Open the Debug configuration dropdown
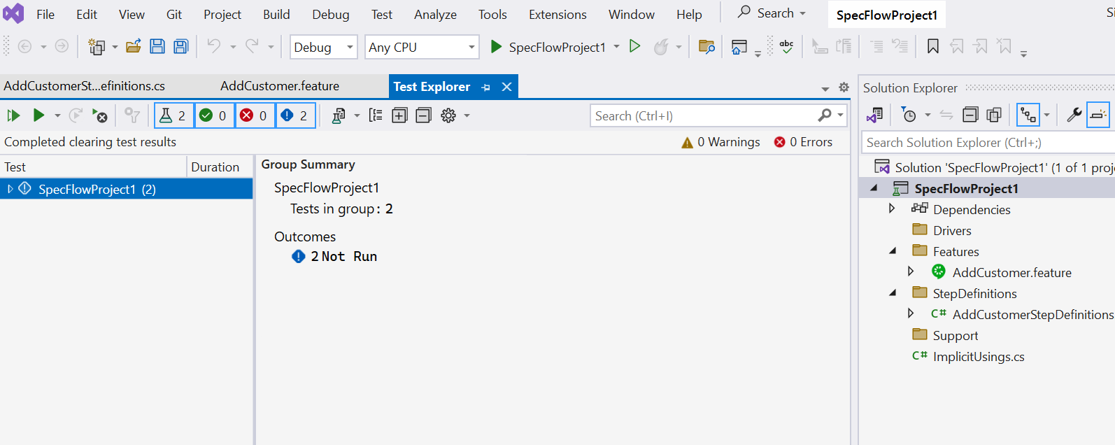 [323, 47]
